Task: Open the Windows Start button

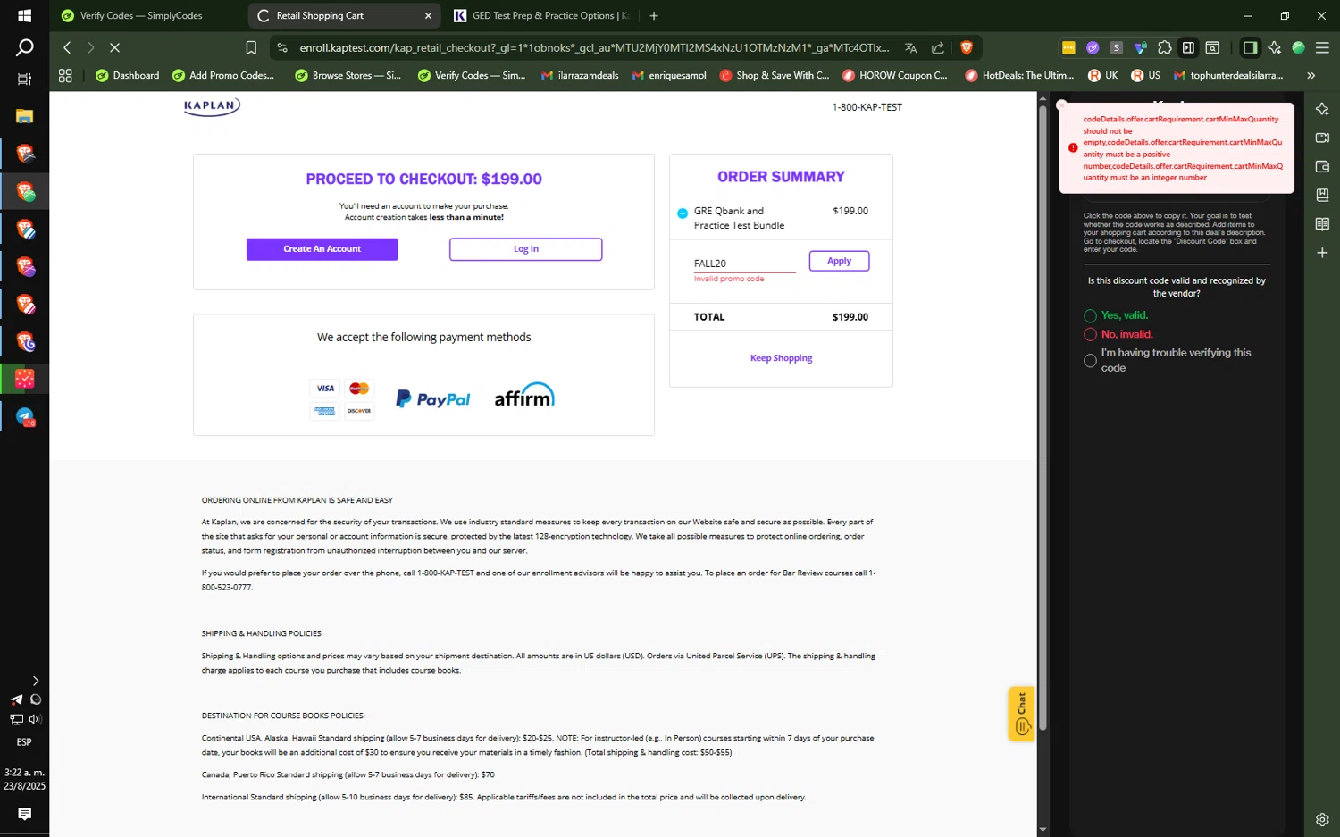Action: [24, 15]
